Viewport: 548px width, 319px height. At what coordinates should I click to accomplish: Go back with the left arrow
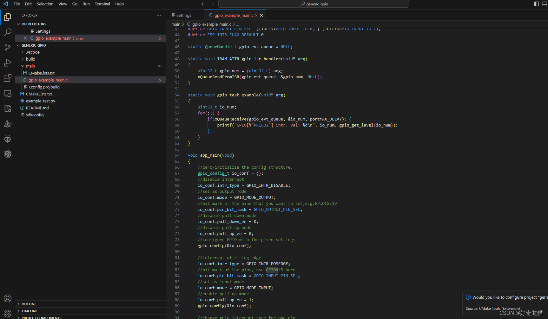point(203,4)
